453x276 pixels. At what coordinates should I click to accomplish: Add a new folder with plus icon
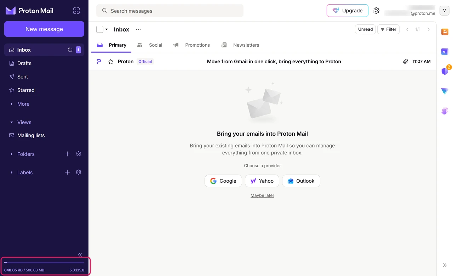pos(67,154)
